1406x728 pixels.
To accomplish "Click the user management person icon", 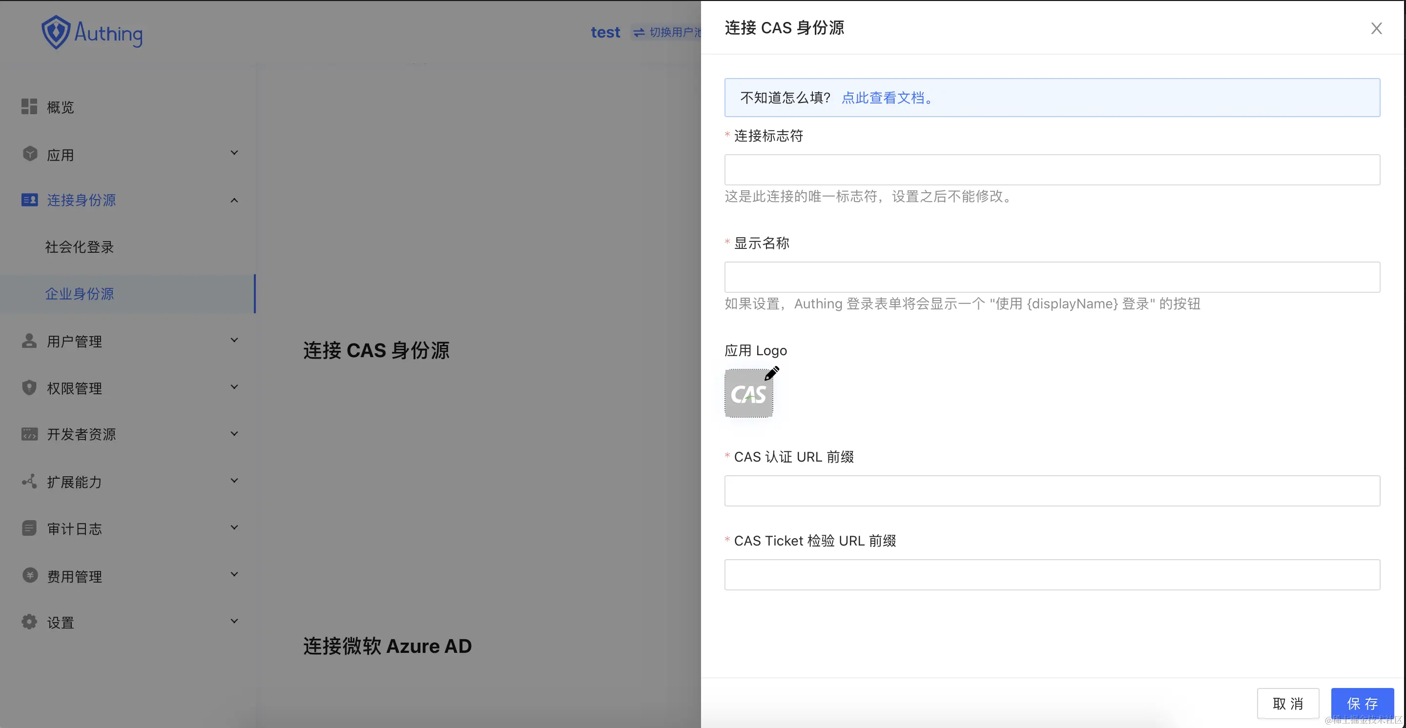I will click(x=29, y=341).
